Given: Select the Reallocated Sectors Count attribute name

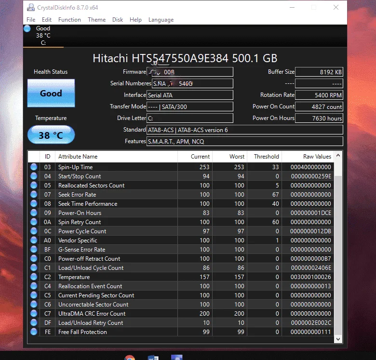Looking at the screenshot, I should point(92,185).
